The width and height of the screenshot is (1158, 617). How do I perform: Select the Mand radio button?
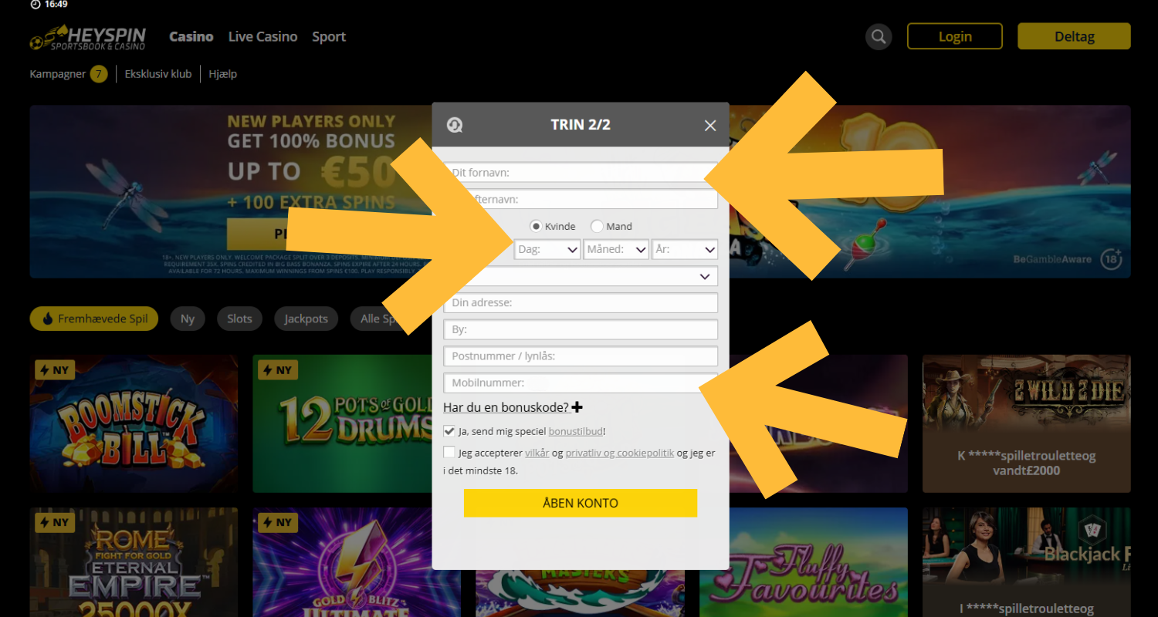point(597,227)
